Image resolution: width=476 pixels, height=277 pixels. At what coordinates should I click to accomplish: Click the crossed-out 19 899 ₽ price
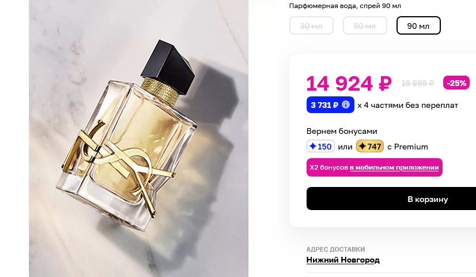tap(417, 83)
